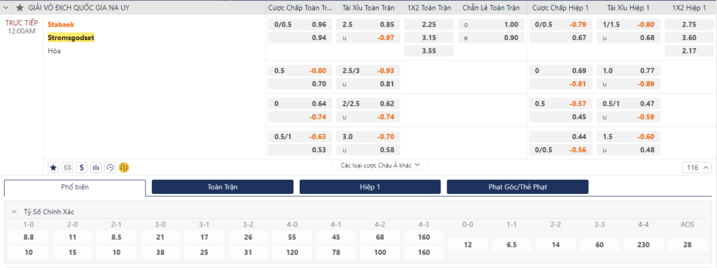Bet correct score 2-2 at 14
This screenshot has height=268, width=717.
pyautogui.click(x=555, y=245)
